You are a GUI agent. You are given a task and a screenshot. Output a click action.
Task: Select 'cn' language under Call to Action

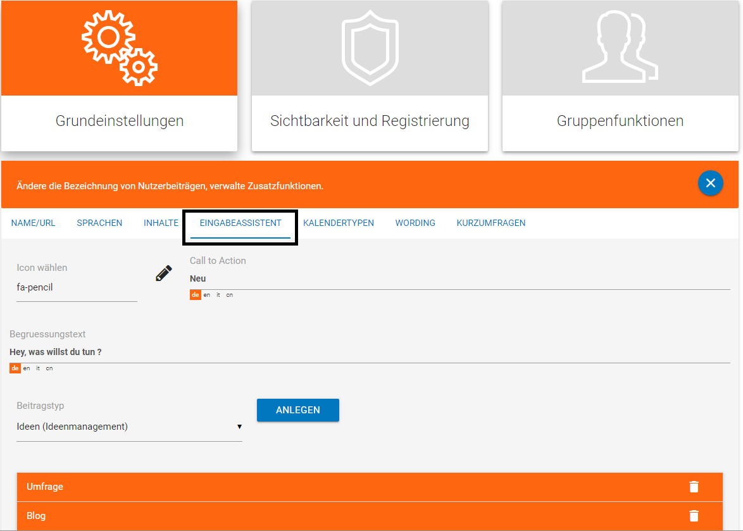[229, 295]
